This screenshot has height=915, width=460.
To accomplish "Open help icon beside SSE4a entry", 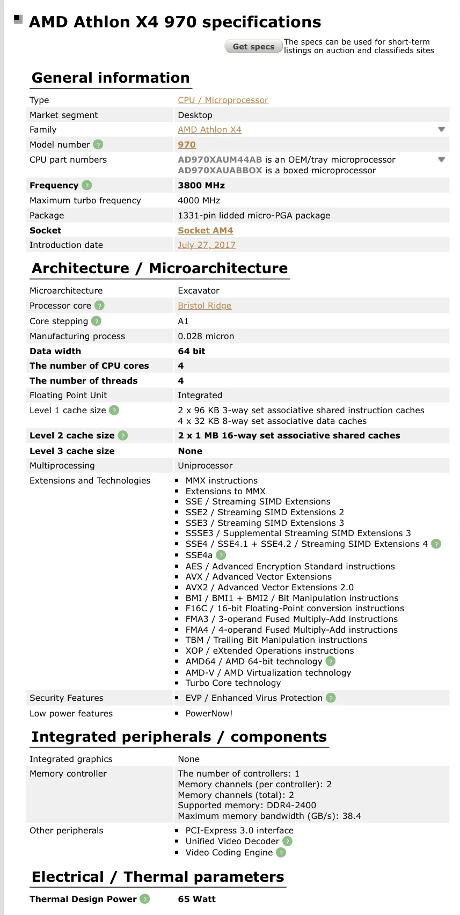I will (x=221, y=555).
